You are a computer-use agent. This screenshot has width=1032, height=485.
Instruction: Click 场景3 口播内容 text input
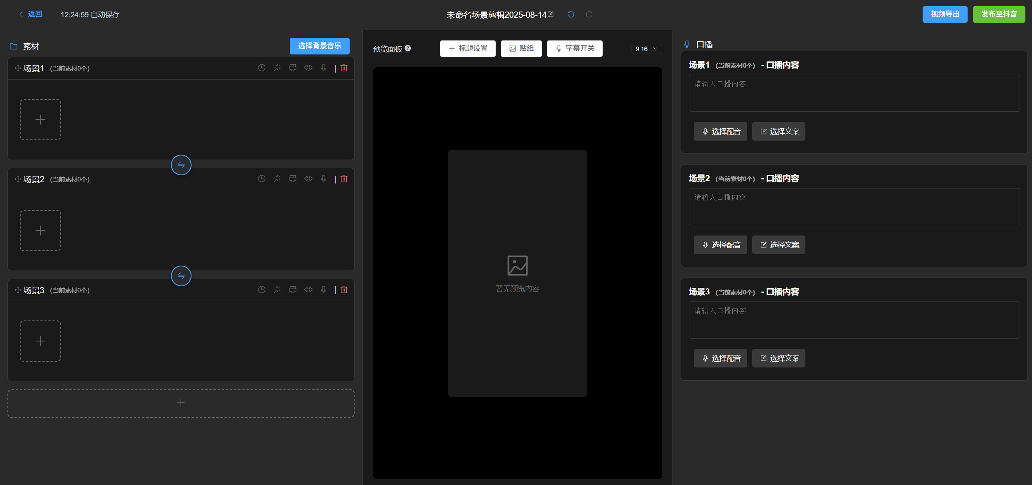click(854, 320)
